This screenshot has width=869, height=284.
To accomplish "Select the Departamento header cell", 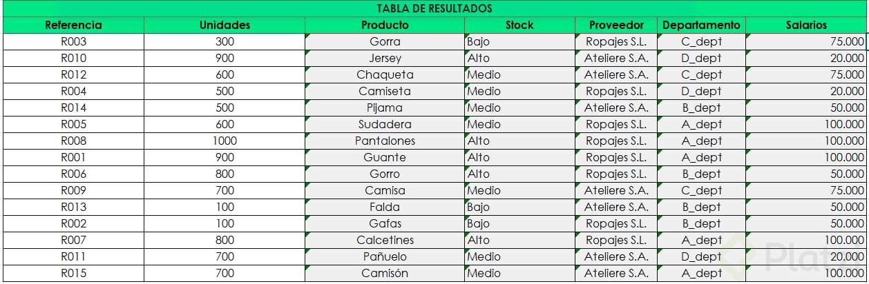I will coord(701,25).
